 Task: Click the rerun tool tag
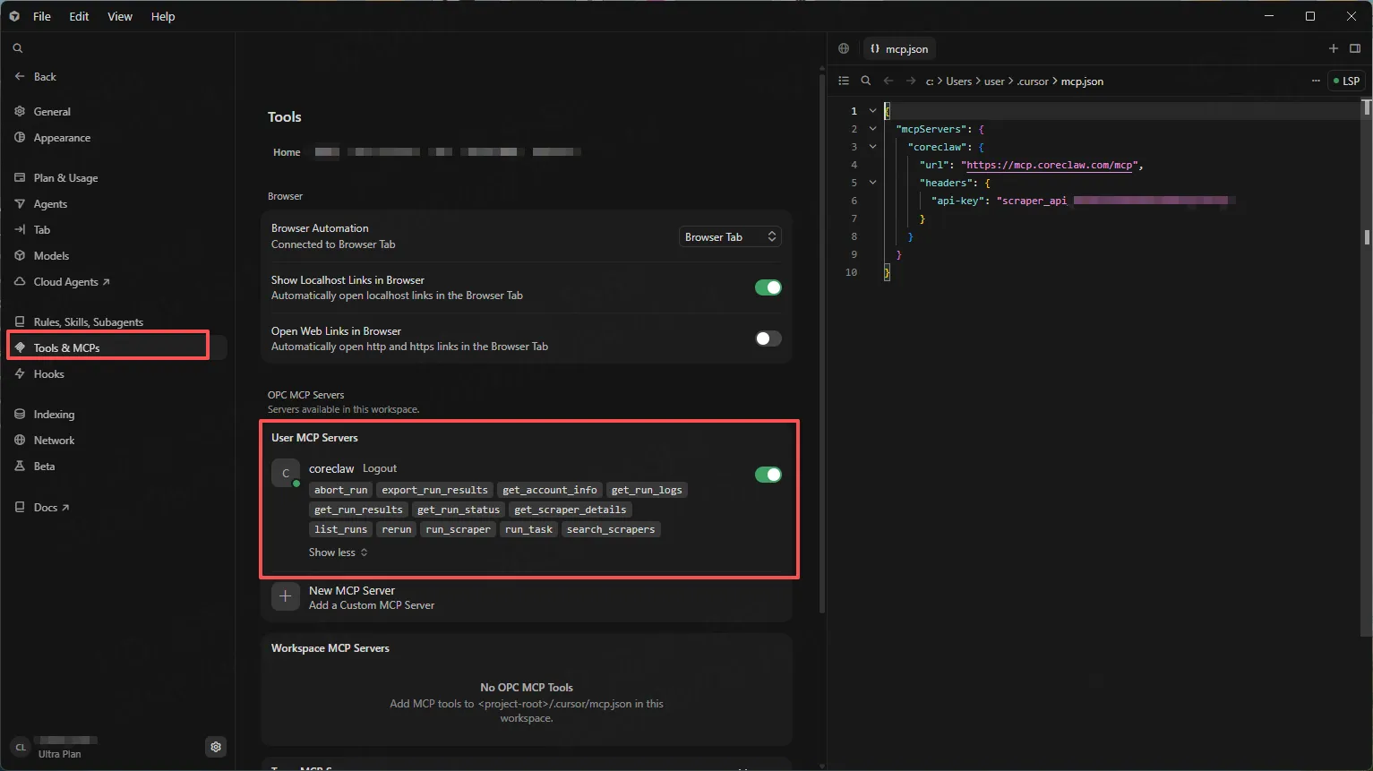397,529
